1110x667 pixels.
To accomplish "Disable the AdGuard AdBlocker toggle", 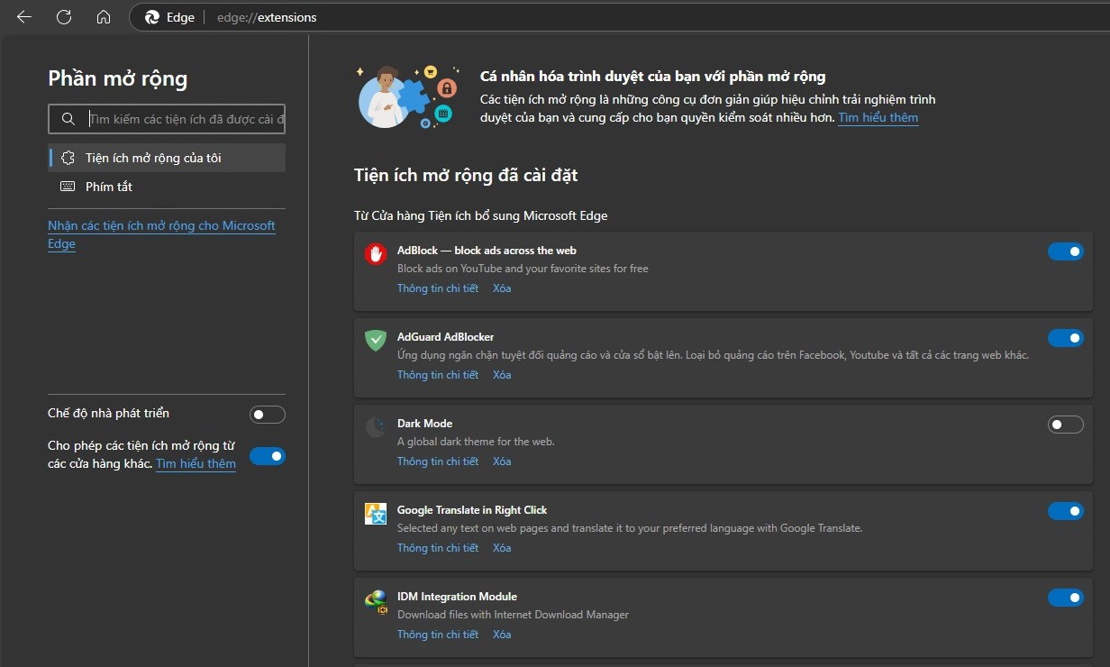I will click(1066, 338).
